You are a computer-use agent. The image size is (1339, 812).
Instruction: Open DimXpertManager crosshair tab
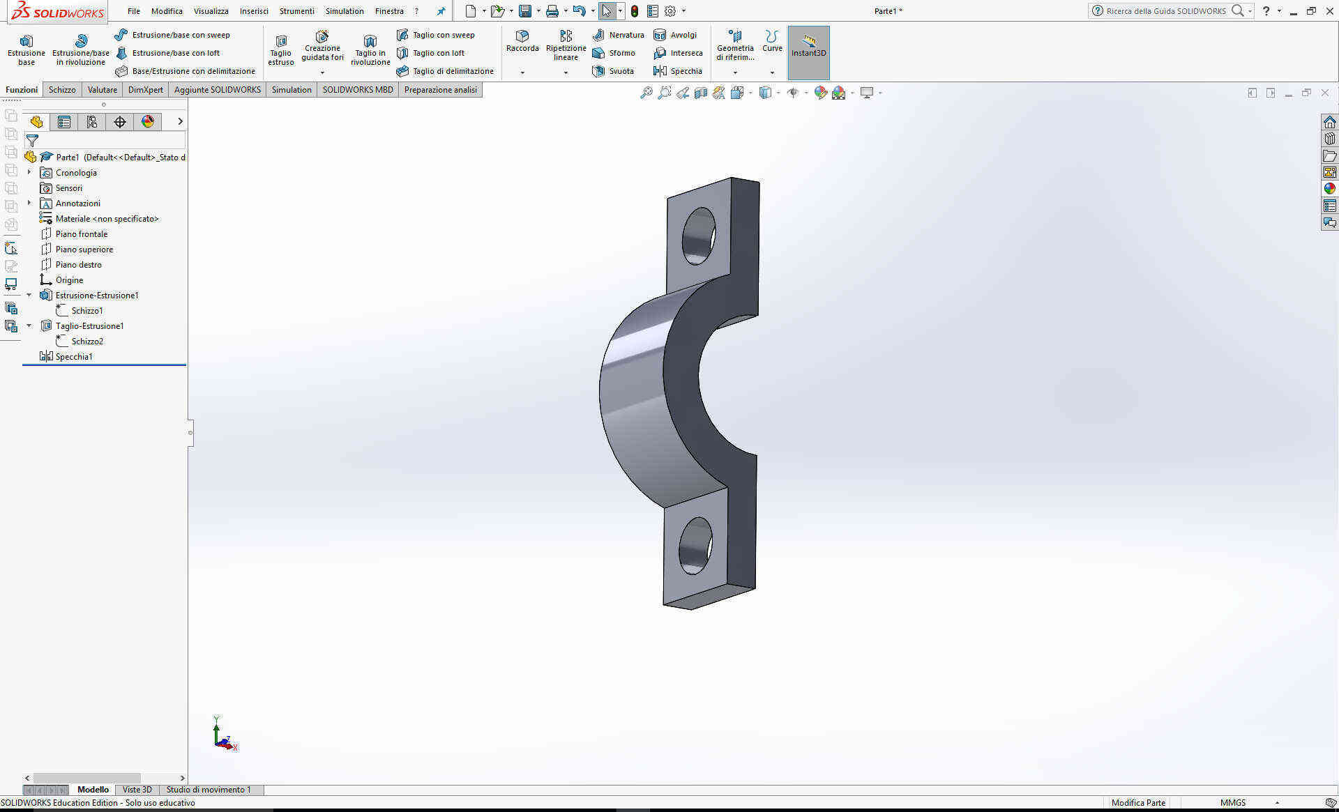(120, 122)
